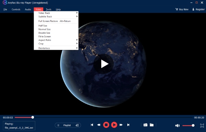Screen dimensions: 206x132
Task: Skip to next track with skip-forward icon
Action: tap(128, 125)
